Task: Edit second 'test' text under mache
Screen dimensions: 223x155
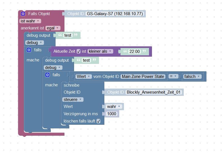Action: [x=86, y=60]
